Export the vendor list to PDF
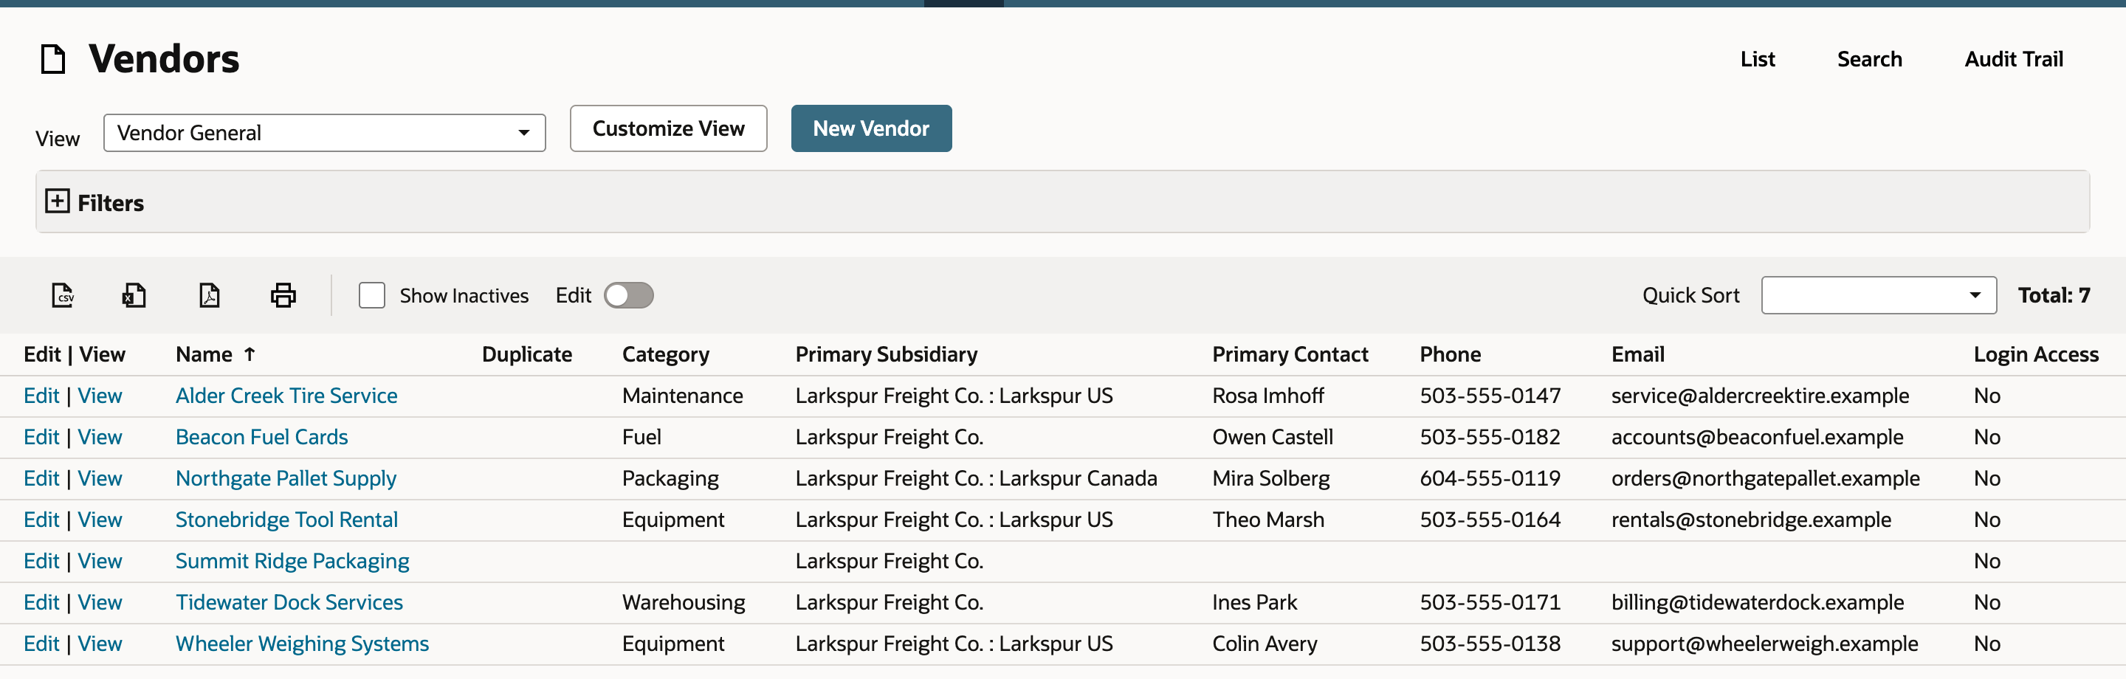2126x679 pixels. [210, 295]
